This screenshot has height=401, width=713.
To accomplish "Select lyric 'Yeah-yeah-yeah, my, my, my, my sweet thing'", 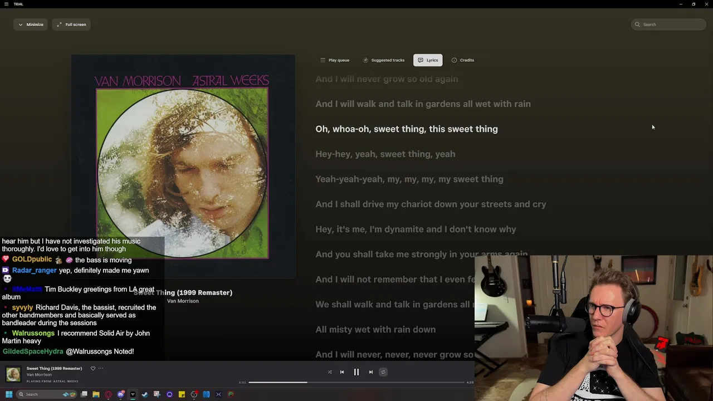I will (409, 179).
